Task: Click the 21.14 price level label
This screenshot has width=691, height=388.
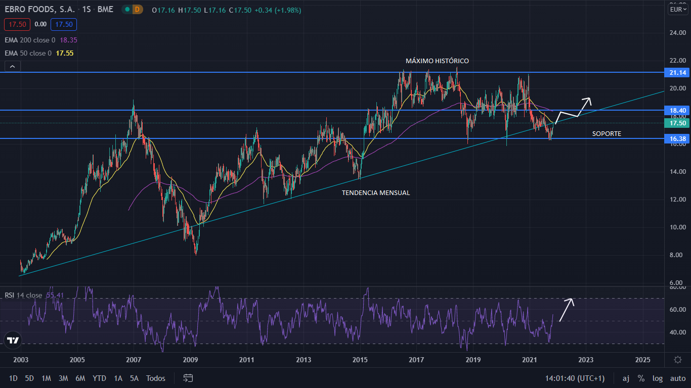Action: (677, 72)
